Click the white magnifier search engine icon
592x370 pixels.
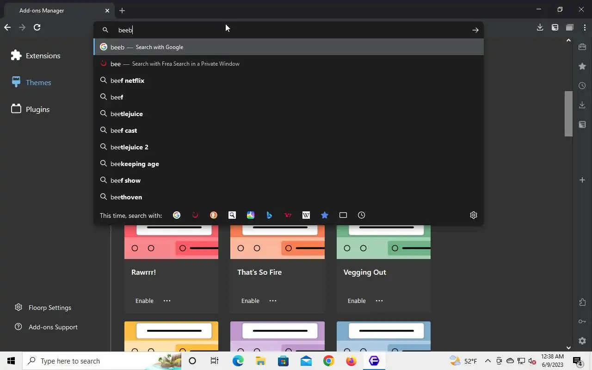pyautogui.click(x=232, y=215)
